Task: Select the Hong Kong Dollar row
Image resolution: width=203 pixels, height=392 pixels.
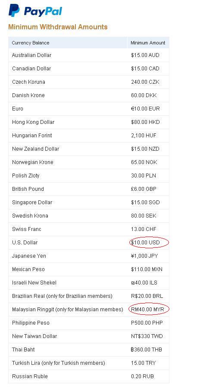Action: (89, 122)
